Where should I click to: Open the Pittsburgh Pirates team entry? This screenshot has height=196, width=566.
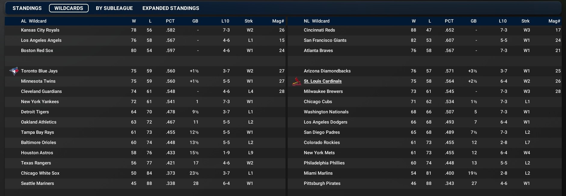point(322,183)
